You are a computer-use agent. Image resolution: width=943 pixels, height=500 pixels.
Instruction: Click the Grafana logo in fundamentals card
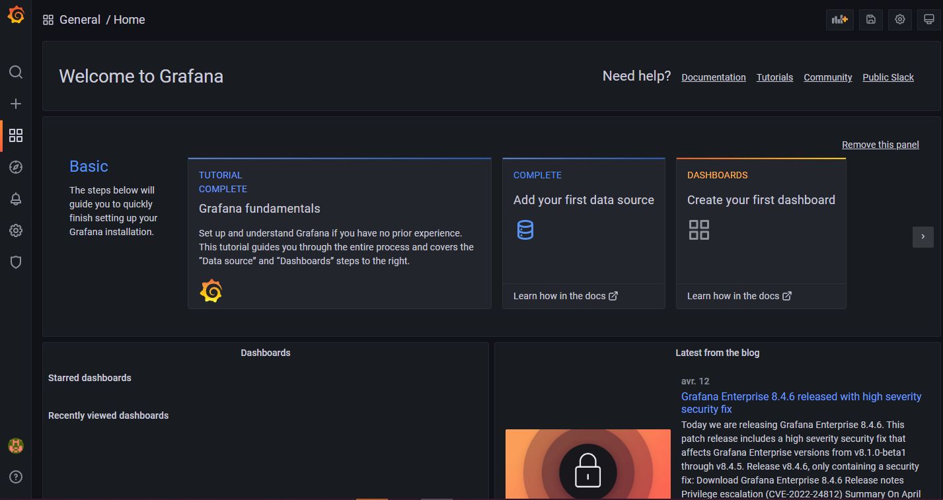211,291
